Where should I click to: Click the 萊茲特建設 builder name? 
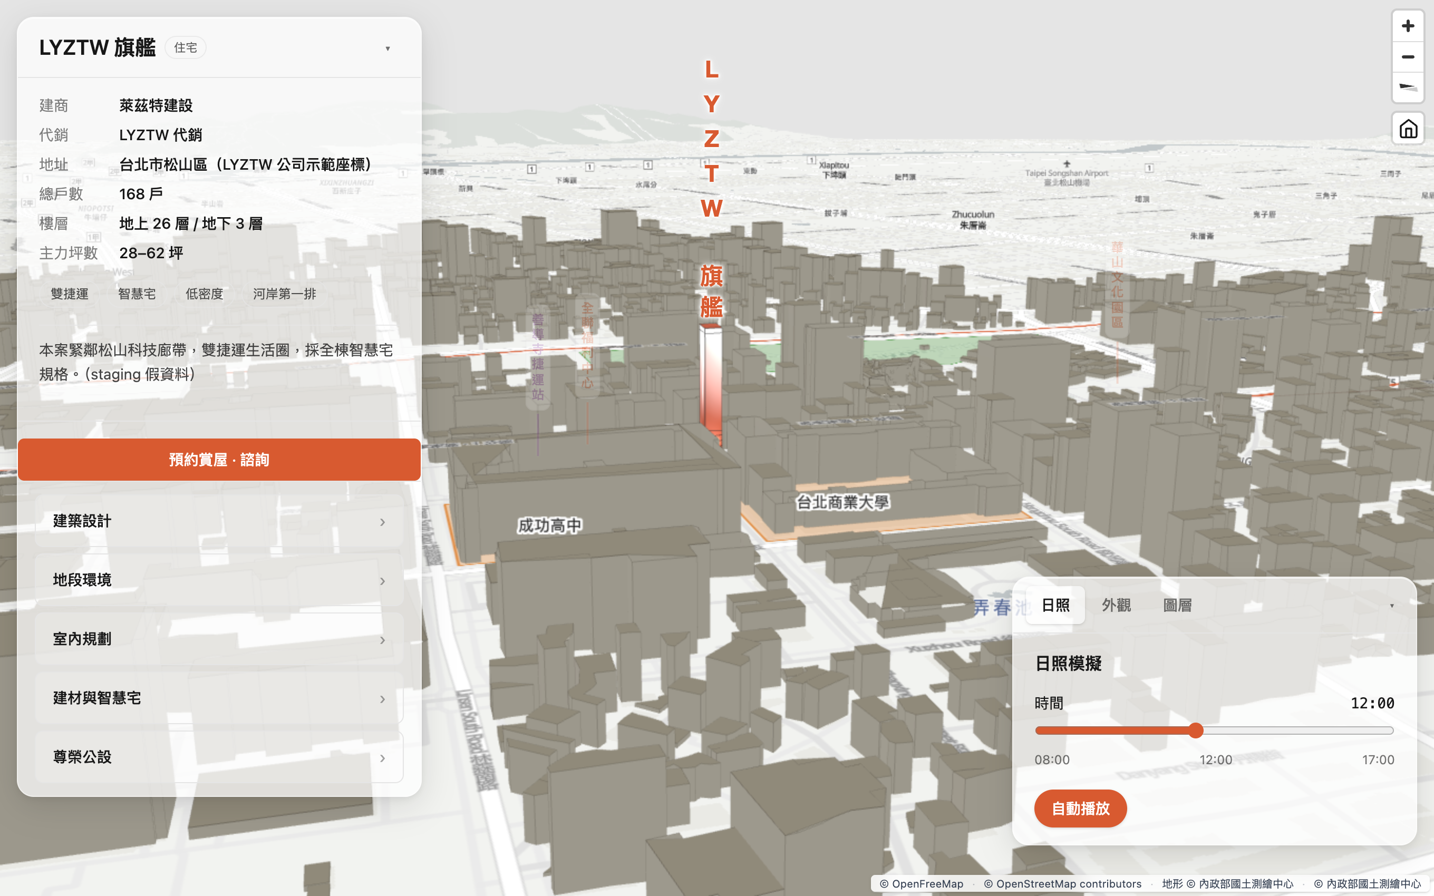pyautogui.click(x=156, y=105)
